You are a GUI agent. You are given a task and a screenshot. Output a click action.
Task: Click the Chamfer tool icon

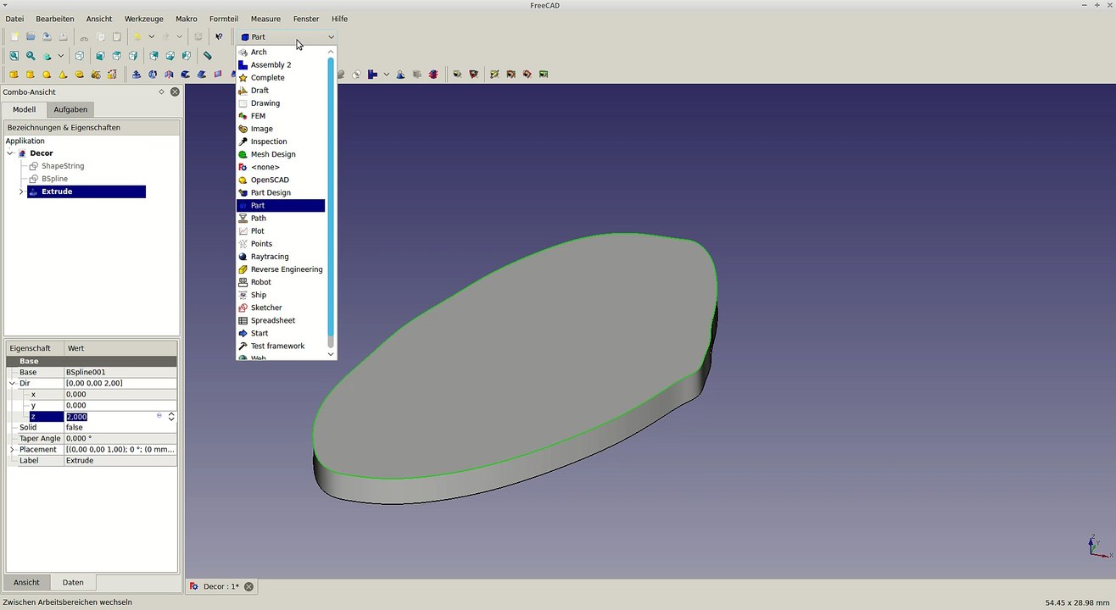point(201,75)
